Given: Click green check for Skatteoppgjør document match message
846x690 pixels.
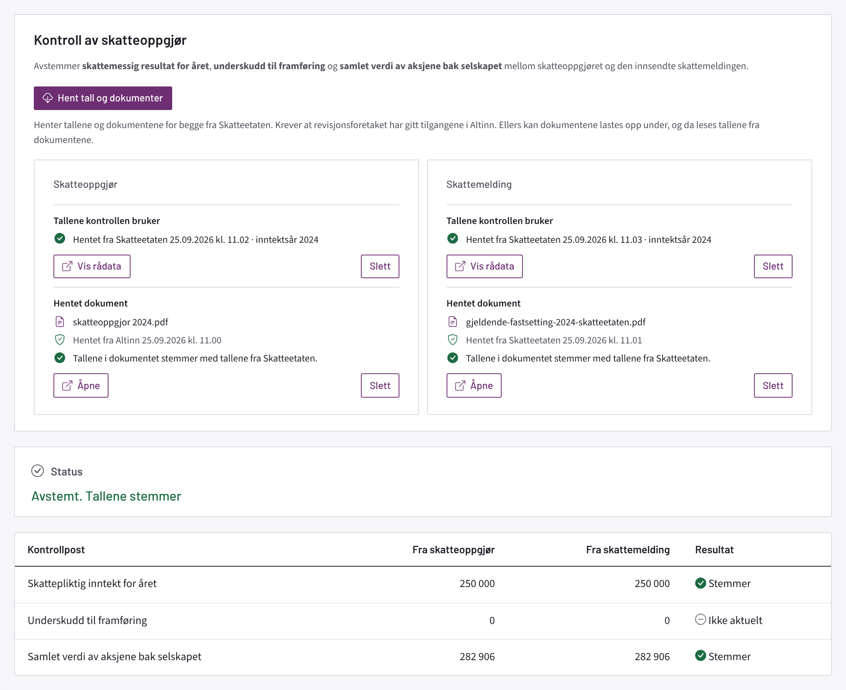Looking at the screenshot, I should [60, 358].
